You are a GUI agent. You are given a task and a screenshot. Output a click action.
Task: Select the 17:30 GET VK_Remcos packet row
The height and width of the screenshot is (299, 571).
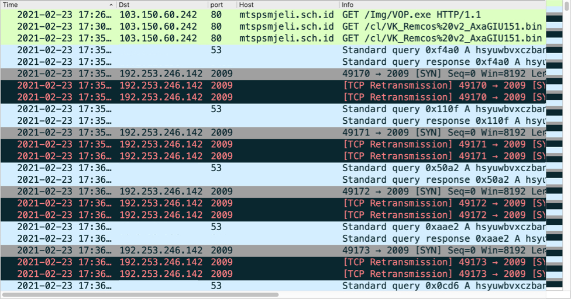273,26
